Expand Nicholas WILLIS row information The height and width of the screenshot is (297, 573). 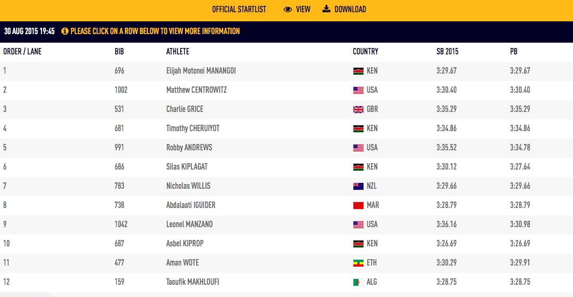click(x=287, y=186)
